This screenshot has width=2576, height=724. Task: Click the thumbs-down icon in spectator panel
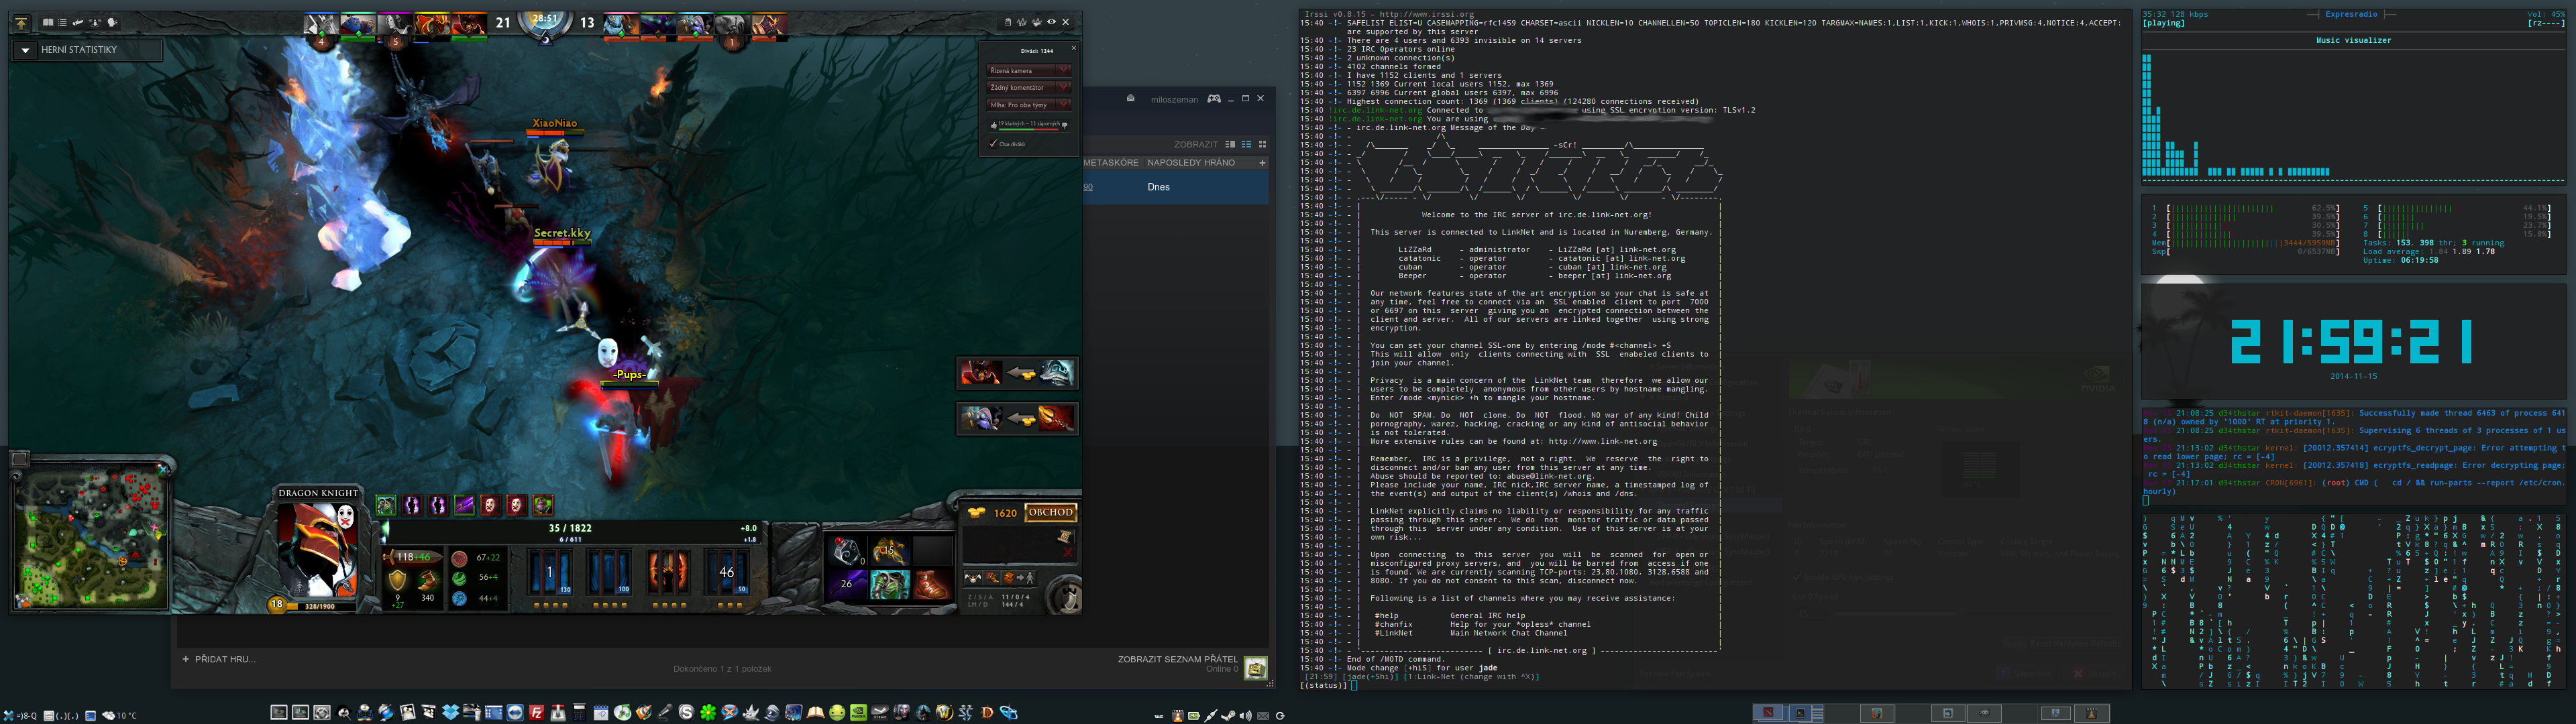tap(1065, 126)
